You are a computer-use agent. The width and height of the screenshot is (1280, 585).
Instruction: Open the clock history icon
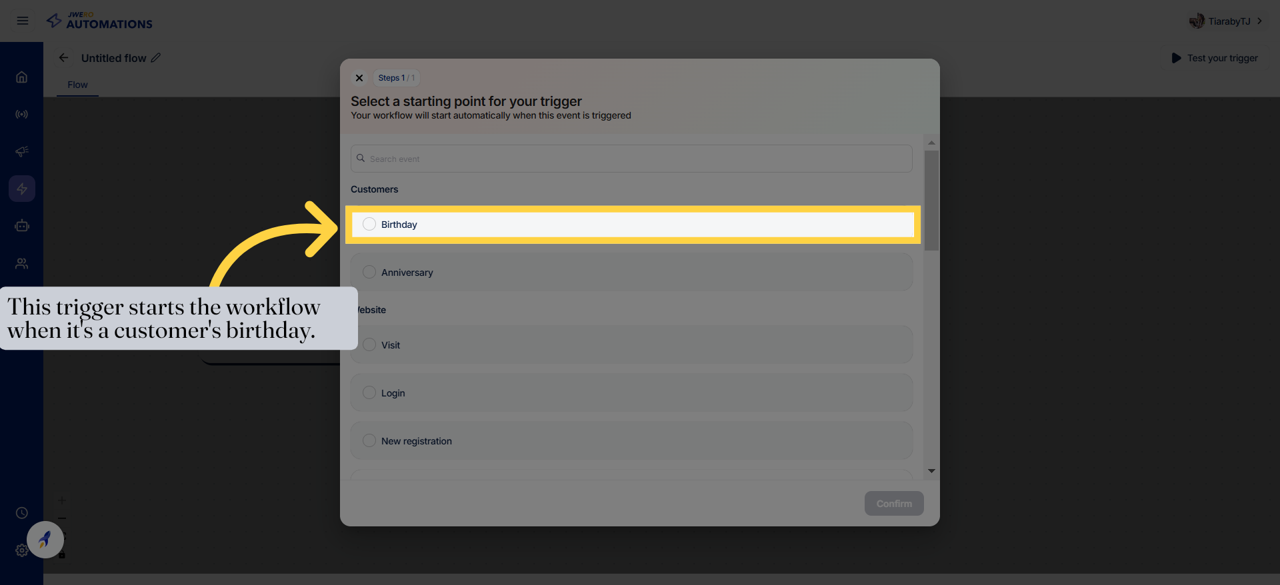(22, 513)
